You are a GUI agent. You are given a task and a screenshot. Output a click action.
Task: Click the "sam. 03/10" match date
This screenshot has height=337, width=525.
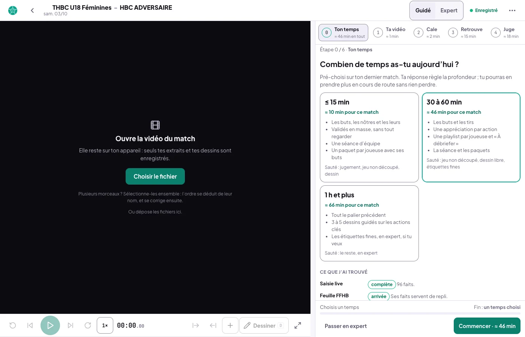point(55,14)
